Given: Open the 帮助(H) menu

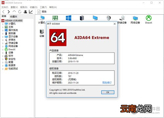Looking at the screenshot, I should (x=53, y=7).
